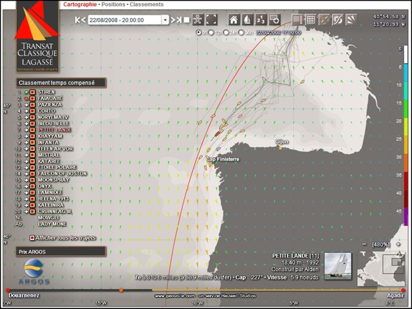This screenshot has width=412, height=309.
Task: Switch to the Positions tab
Action: (113, 5)
